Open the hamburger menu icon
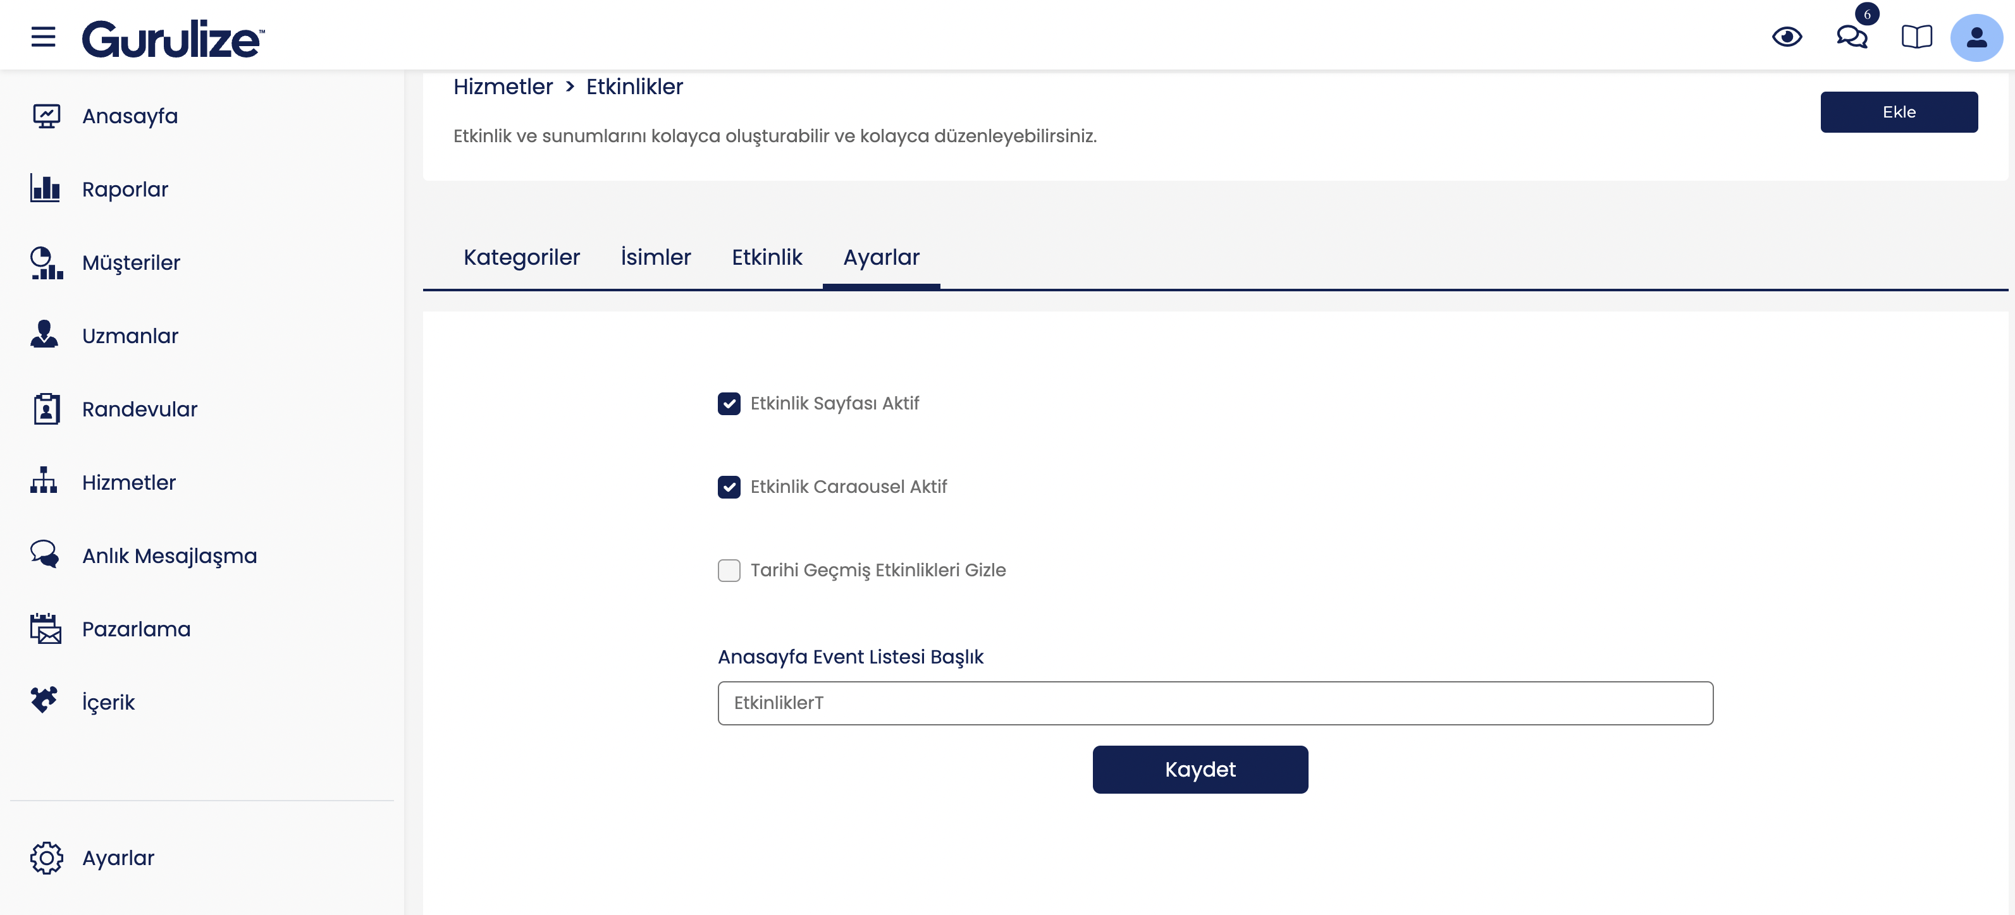 (x=43, y=37)
